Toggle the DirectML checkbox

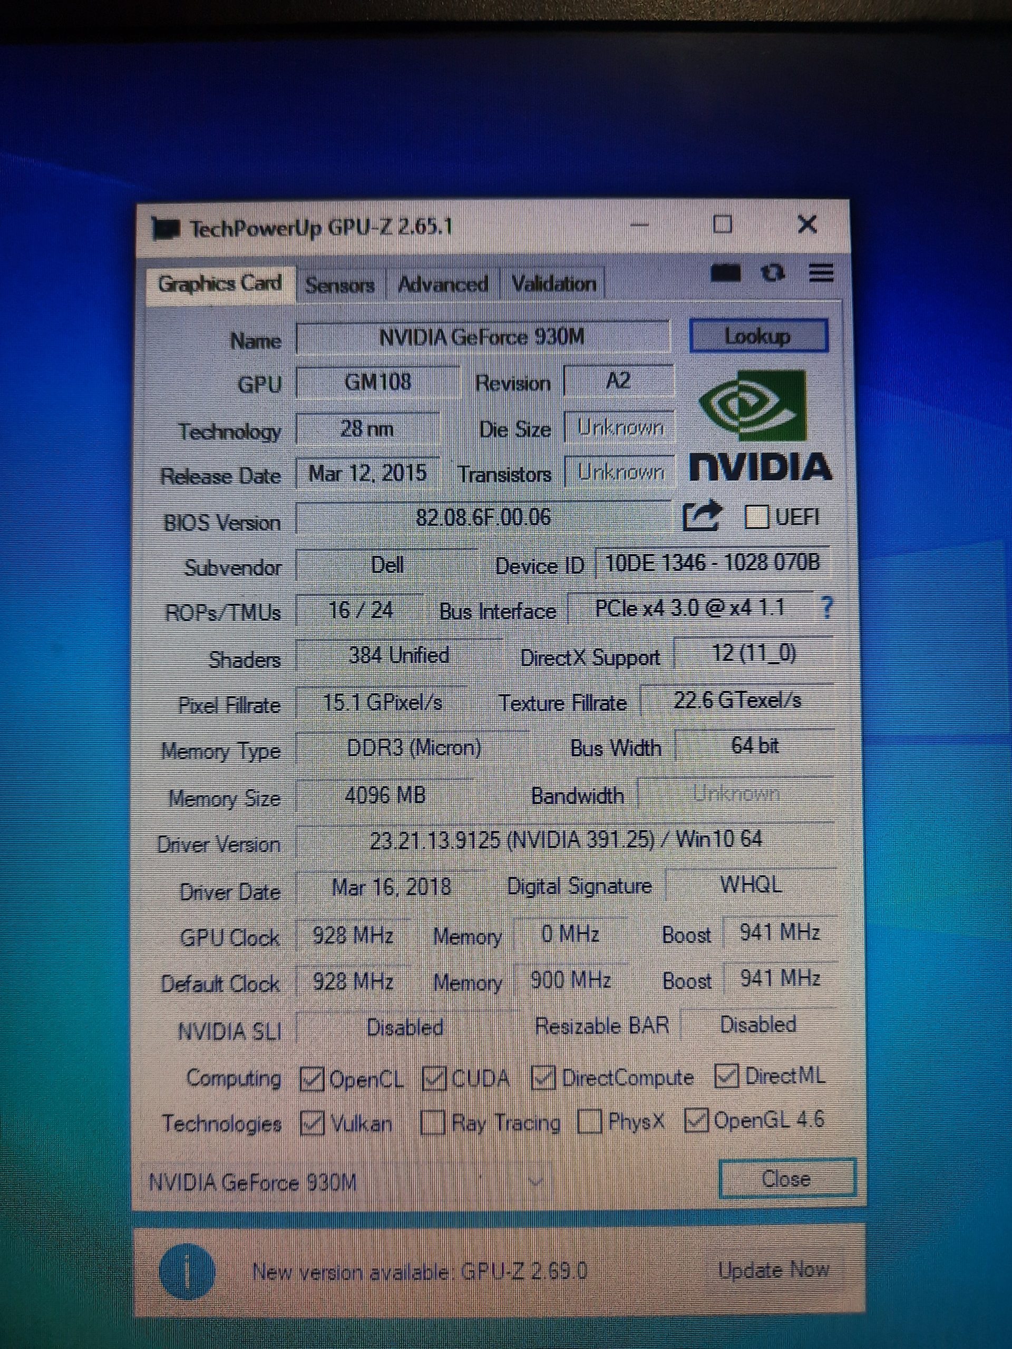click(x=726, y=1076)
